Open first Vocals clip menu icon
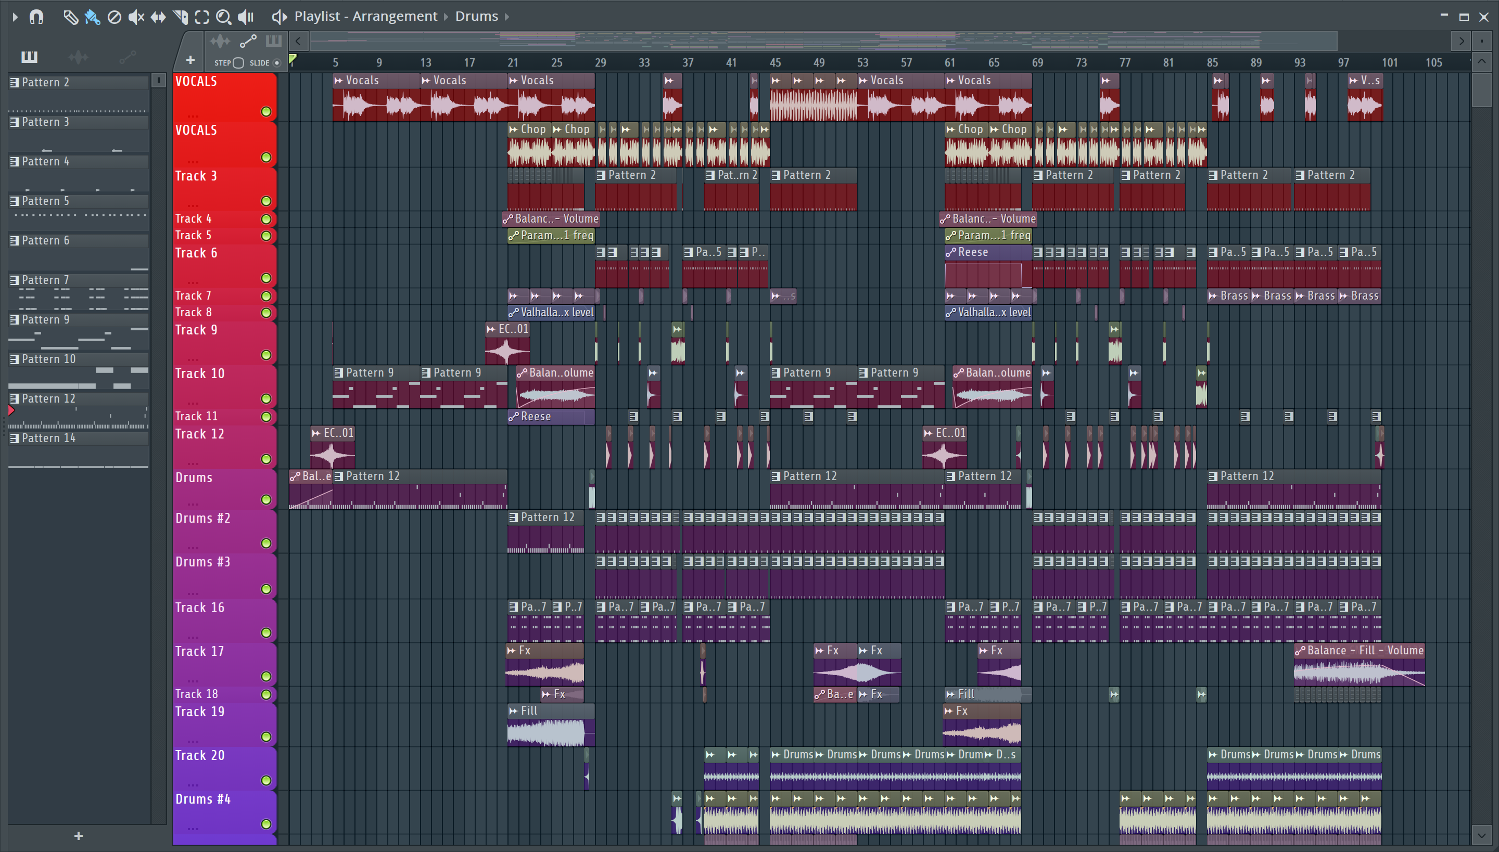 338,81
